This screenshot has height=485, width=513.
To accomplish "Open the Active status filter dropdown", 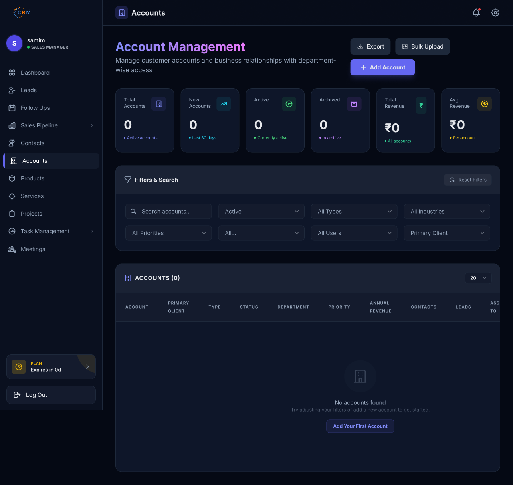I will point(261,212).
